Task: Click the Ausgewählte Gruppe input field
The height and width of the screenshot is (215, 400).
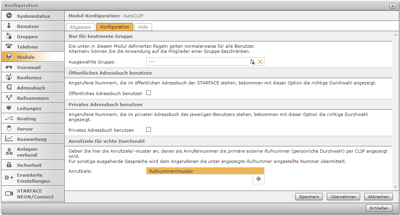Action: [x=197, y=62]
